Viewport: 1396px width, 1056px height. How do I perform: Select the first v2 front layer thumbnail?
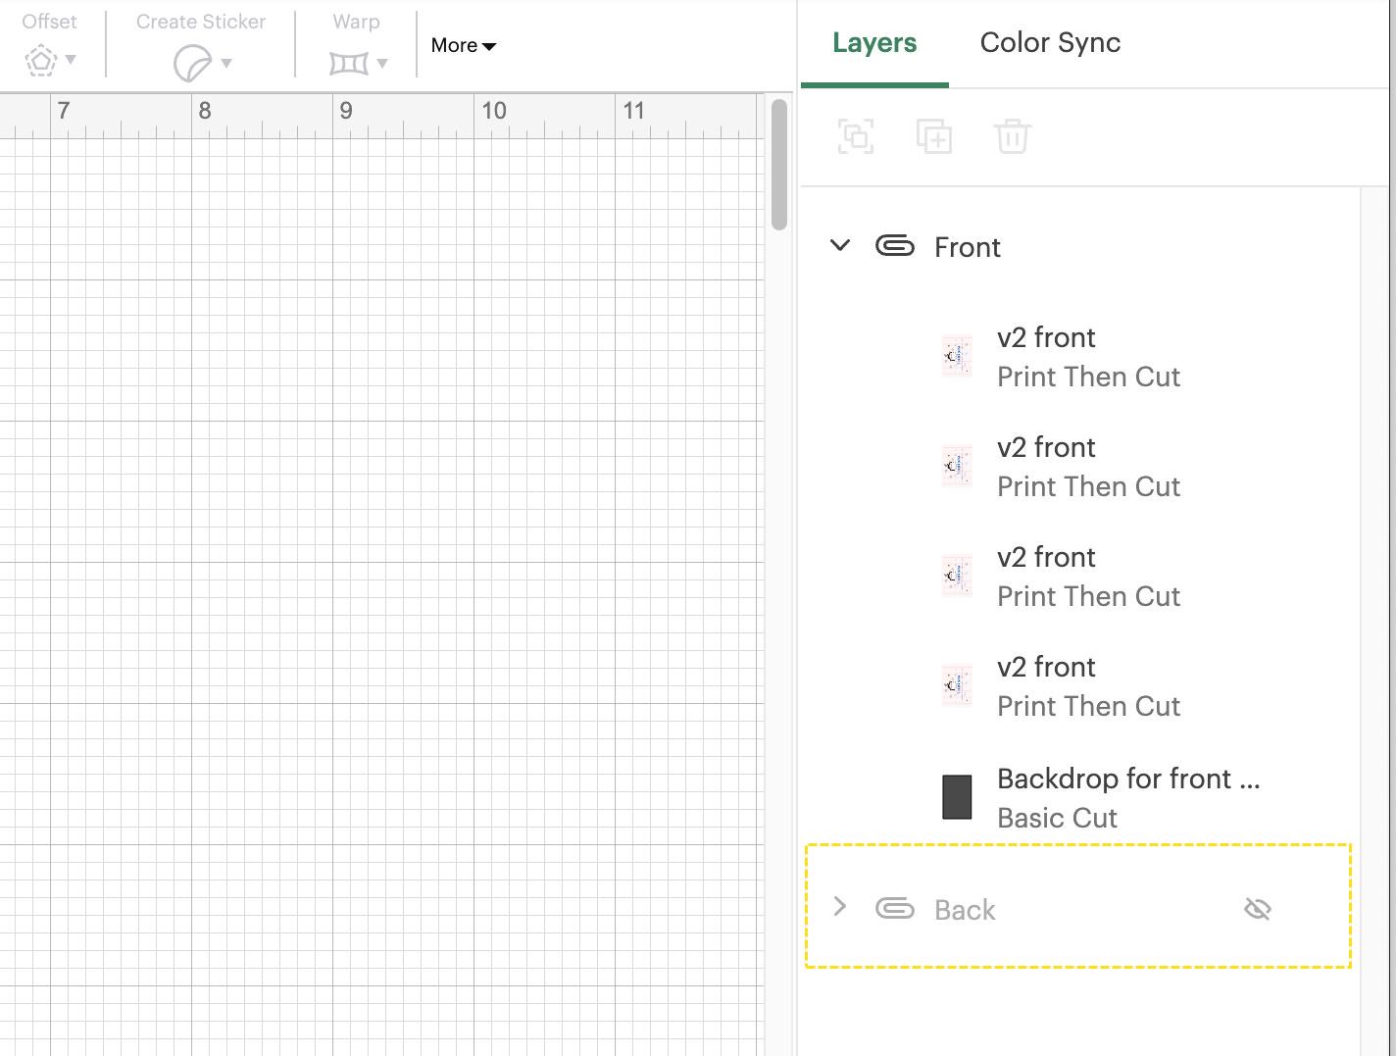957,357
